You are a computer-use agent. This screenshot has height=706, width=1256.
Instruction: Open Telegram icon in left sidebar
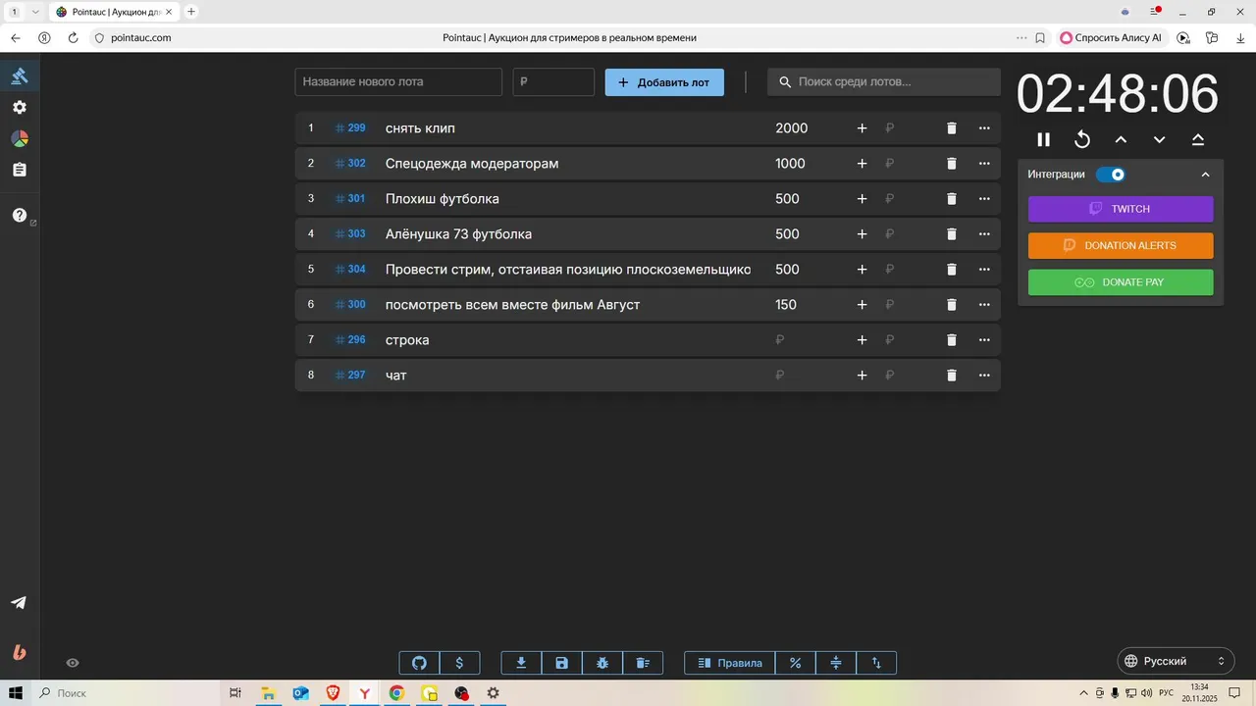click(x=19, y=602)
